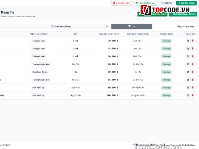
Task: Click the 'ĐƠN GIÁ BÁN / THUẾ' column header
Action: (x=109, y=34)
